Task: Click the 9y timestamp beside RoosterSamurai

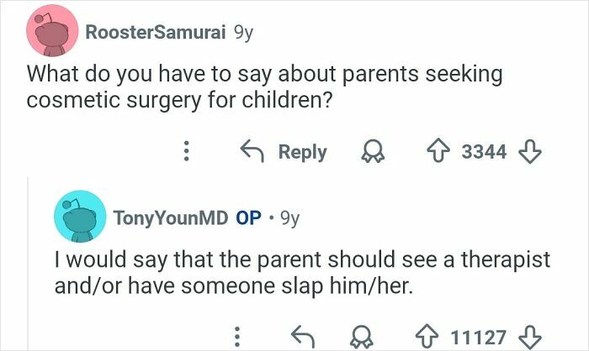Action: tap(242, 32)
